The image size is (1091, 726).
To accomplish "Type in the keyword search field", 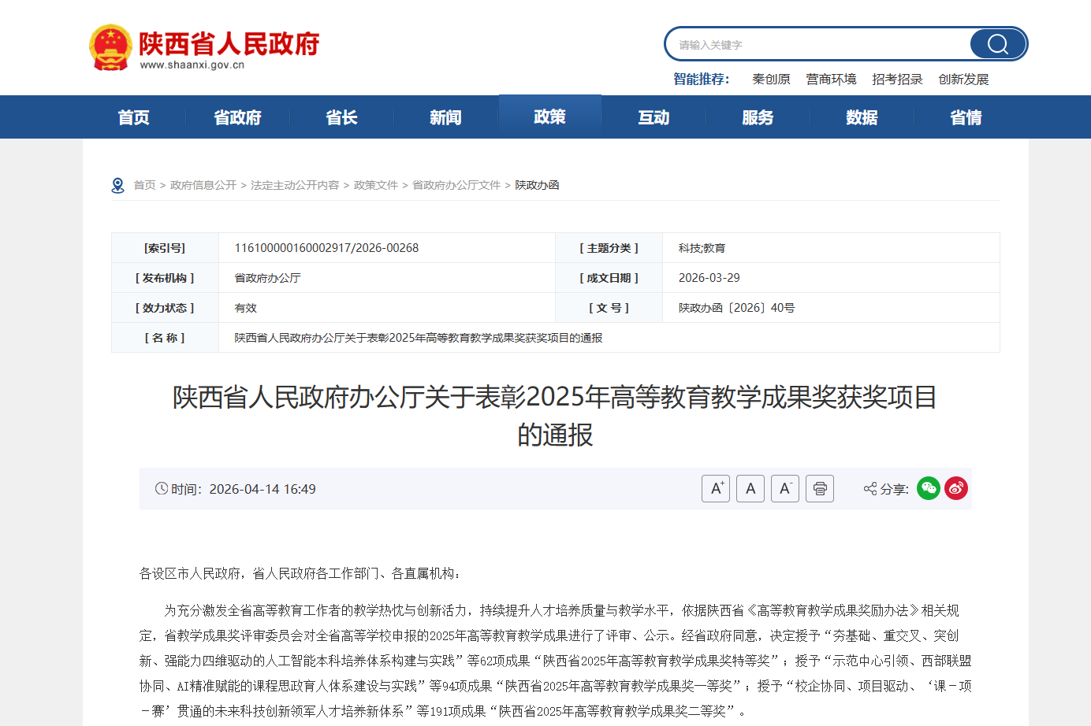I will (x=820, y=45).
